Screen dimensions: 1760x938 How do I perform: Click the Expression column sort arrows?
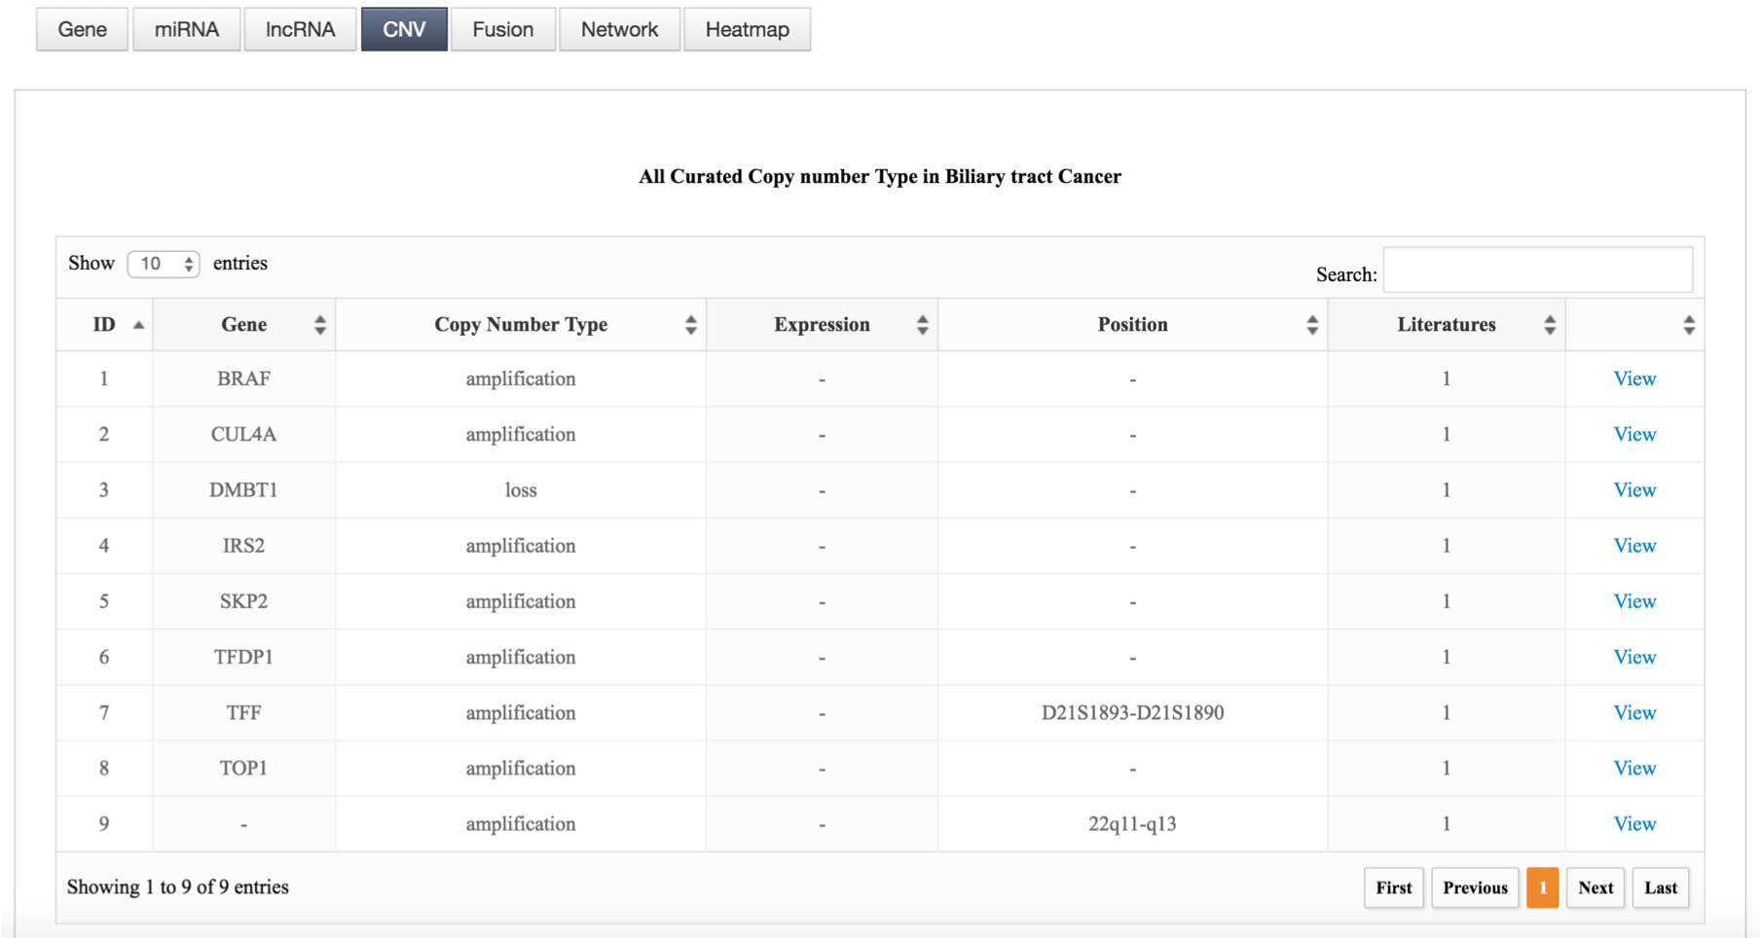click(x=922, y=325)
